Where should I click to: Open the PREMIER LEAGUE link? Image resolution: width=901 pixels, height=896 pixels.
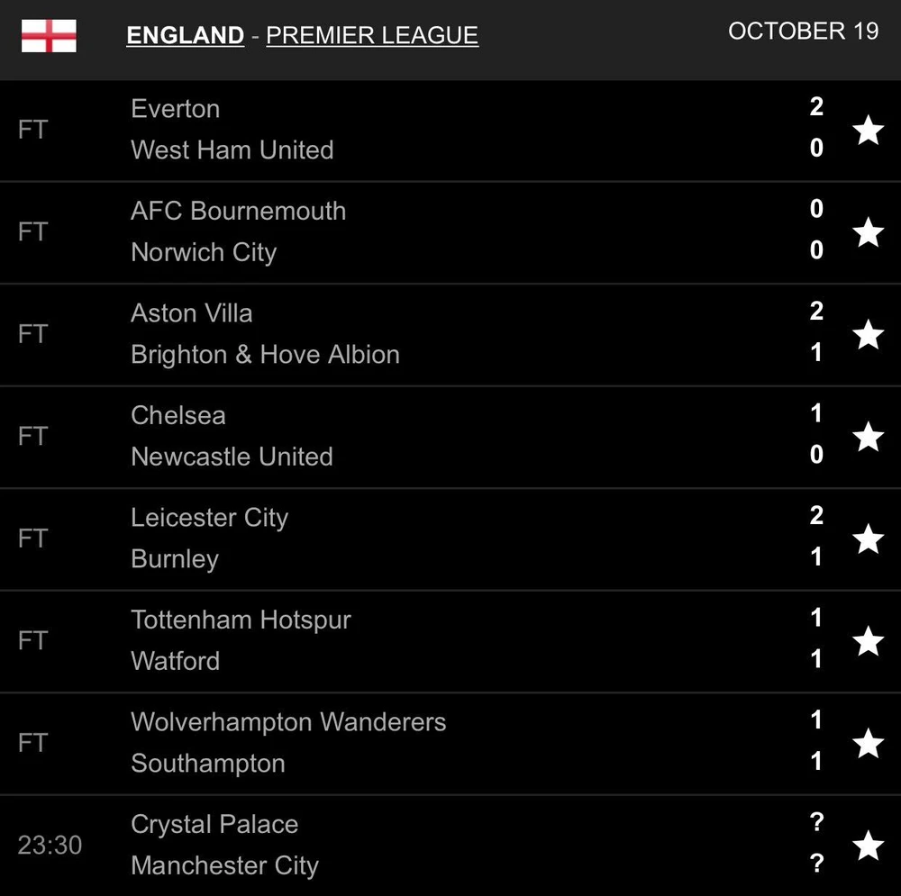pyautogui.click(x=372, y=35)
